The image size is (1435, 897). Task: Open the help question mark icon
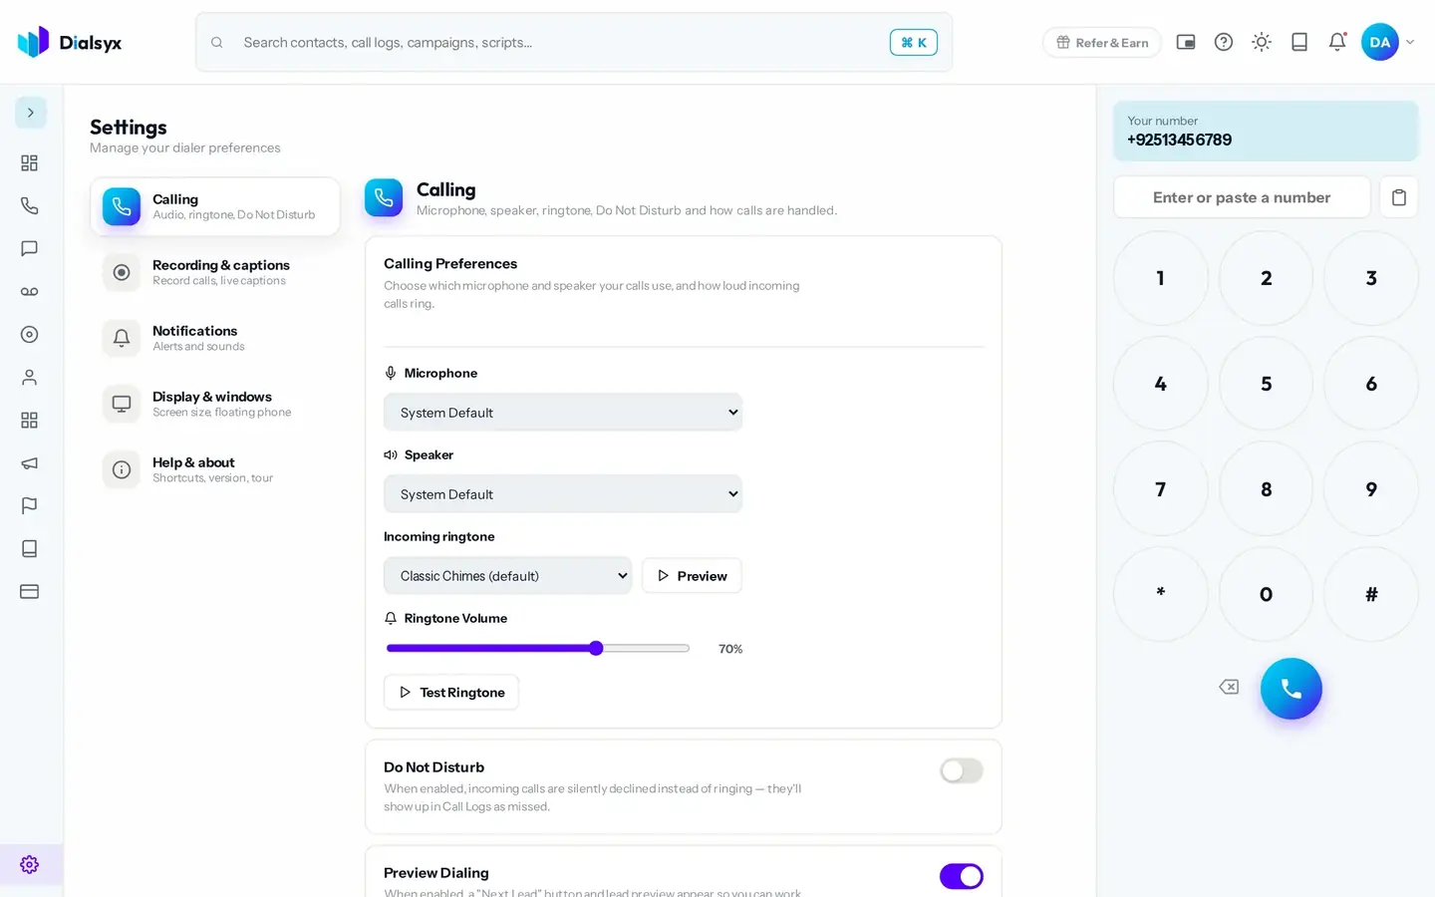[x=1224, y=42]
